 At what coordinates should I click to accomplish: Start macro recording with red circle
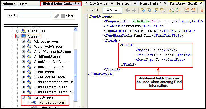pyautogui.click(x=202, y=10)
